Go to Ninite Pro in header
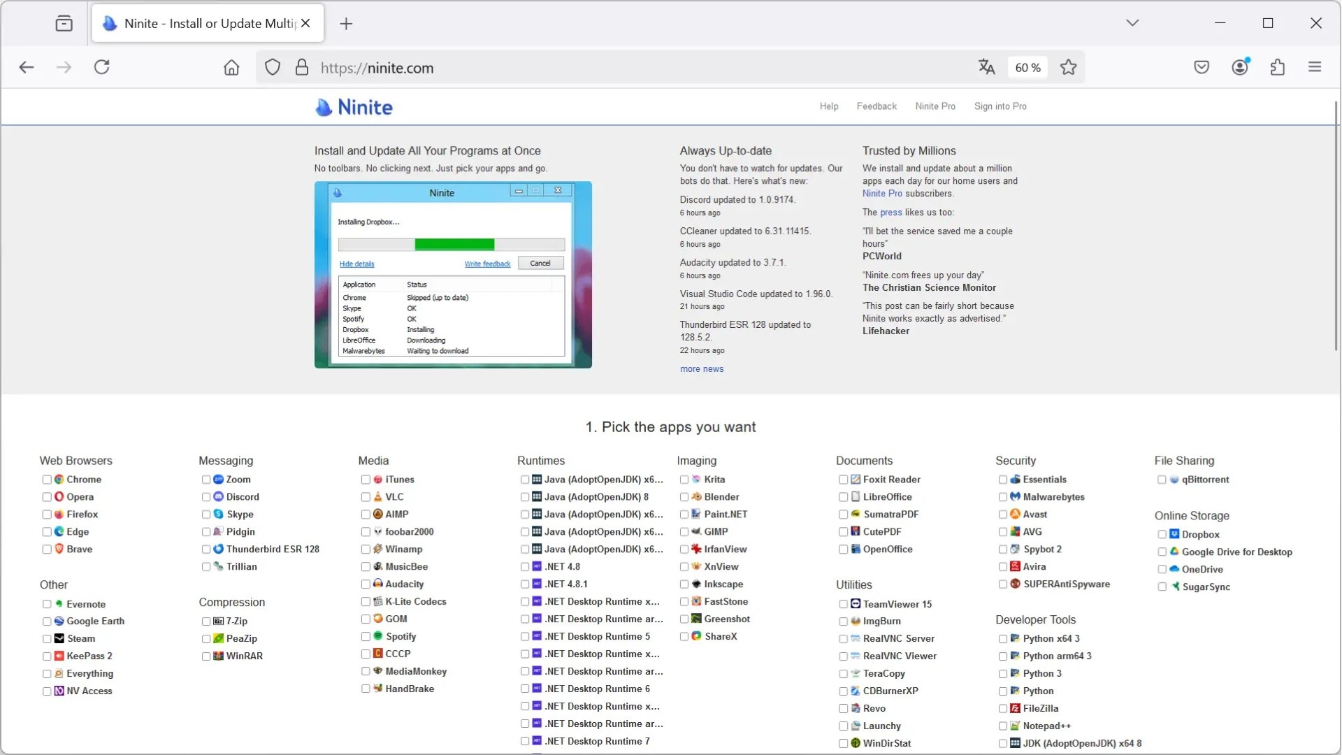This screenshot has width=1342, height=755. click(x=935, y=106)
